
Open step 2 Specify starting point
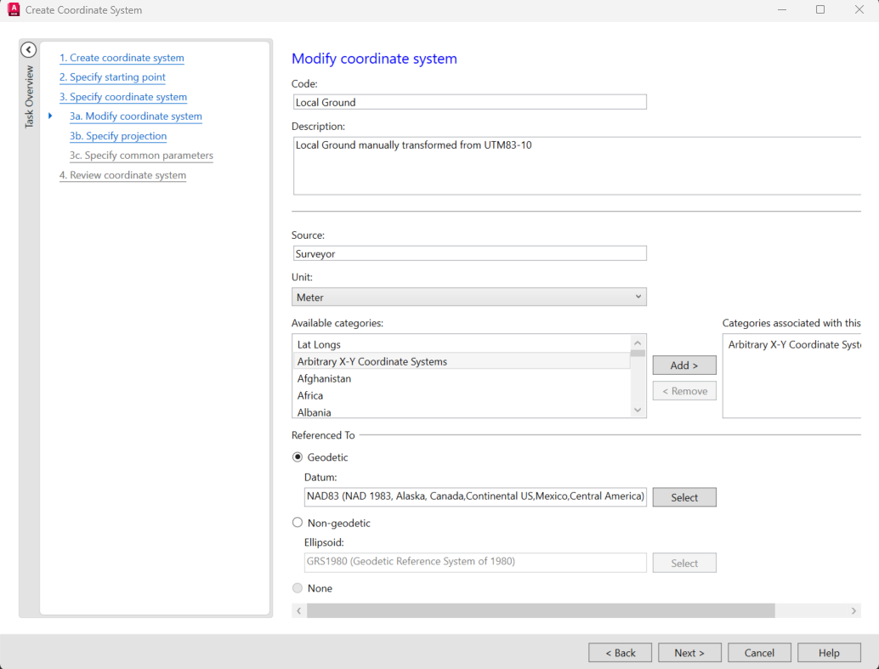pyautogui.click(x=112, y=77)
